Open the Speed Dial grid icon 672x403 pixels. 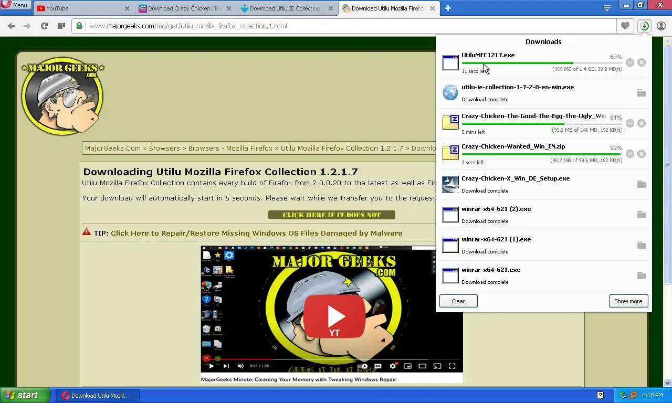click(x=61, y=26)
